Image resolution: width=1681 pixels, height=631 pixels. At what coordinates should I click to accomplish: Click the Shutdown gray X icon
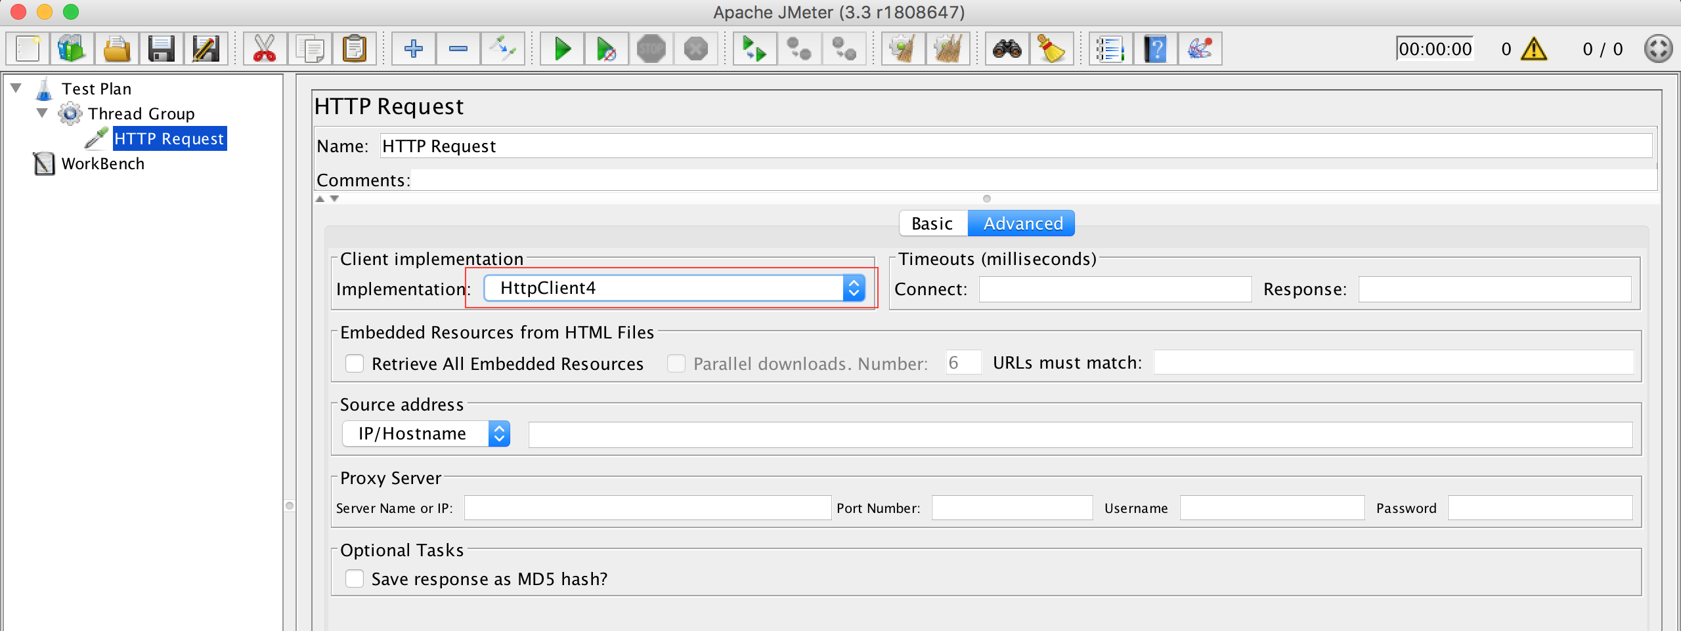click(x=695, y=49)
